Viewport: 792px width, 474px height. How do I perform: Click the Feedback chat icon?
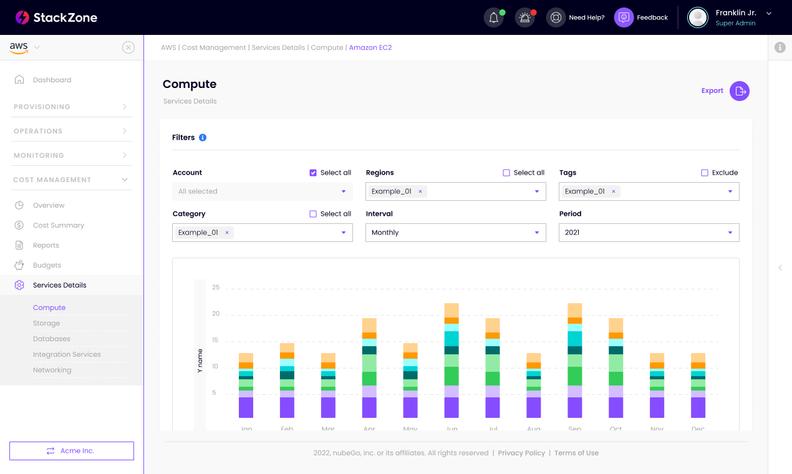pos(623,17)
